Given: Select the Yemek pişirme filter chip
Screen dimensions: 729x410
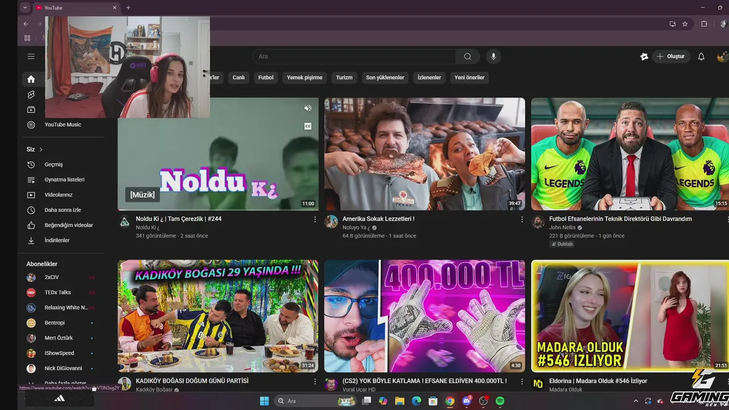Looking at the screenshot, I should tap(305, 77).
